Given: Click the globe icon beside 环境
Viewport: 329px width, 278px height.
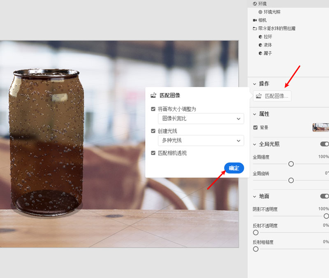Looking at the screenshot, I should tap(255, 4).
